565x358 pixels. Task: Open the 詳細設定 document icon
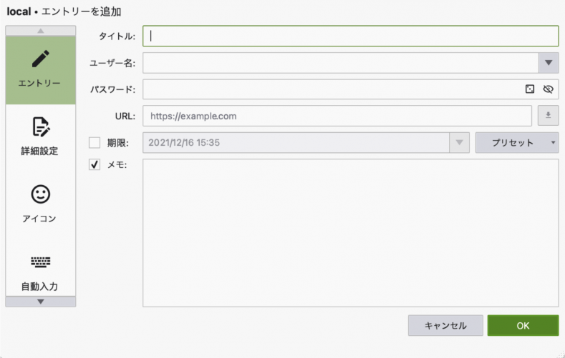(x=41, y=127)
